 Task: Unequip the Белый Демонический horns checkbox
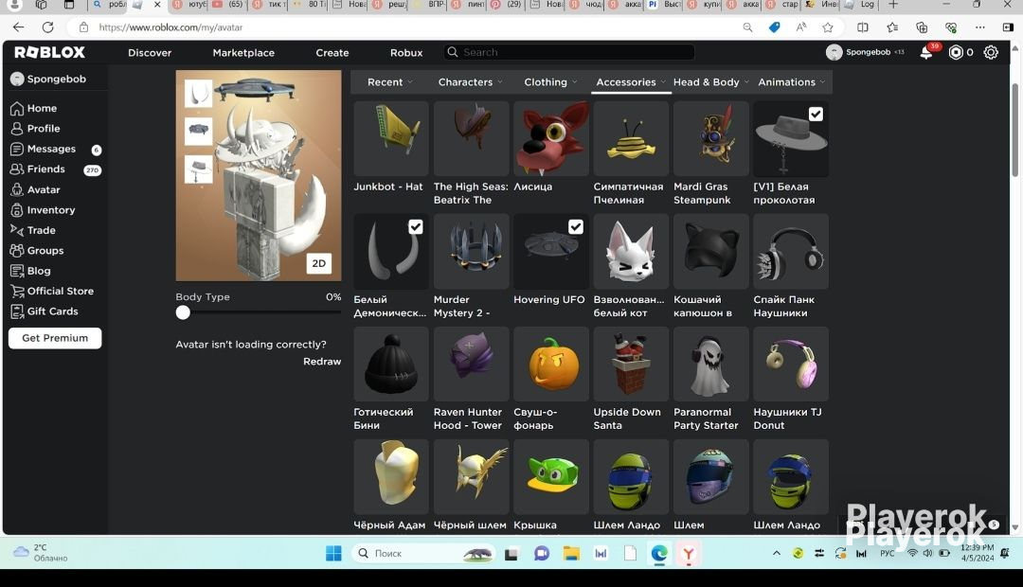(x=416, y=227)
